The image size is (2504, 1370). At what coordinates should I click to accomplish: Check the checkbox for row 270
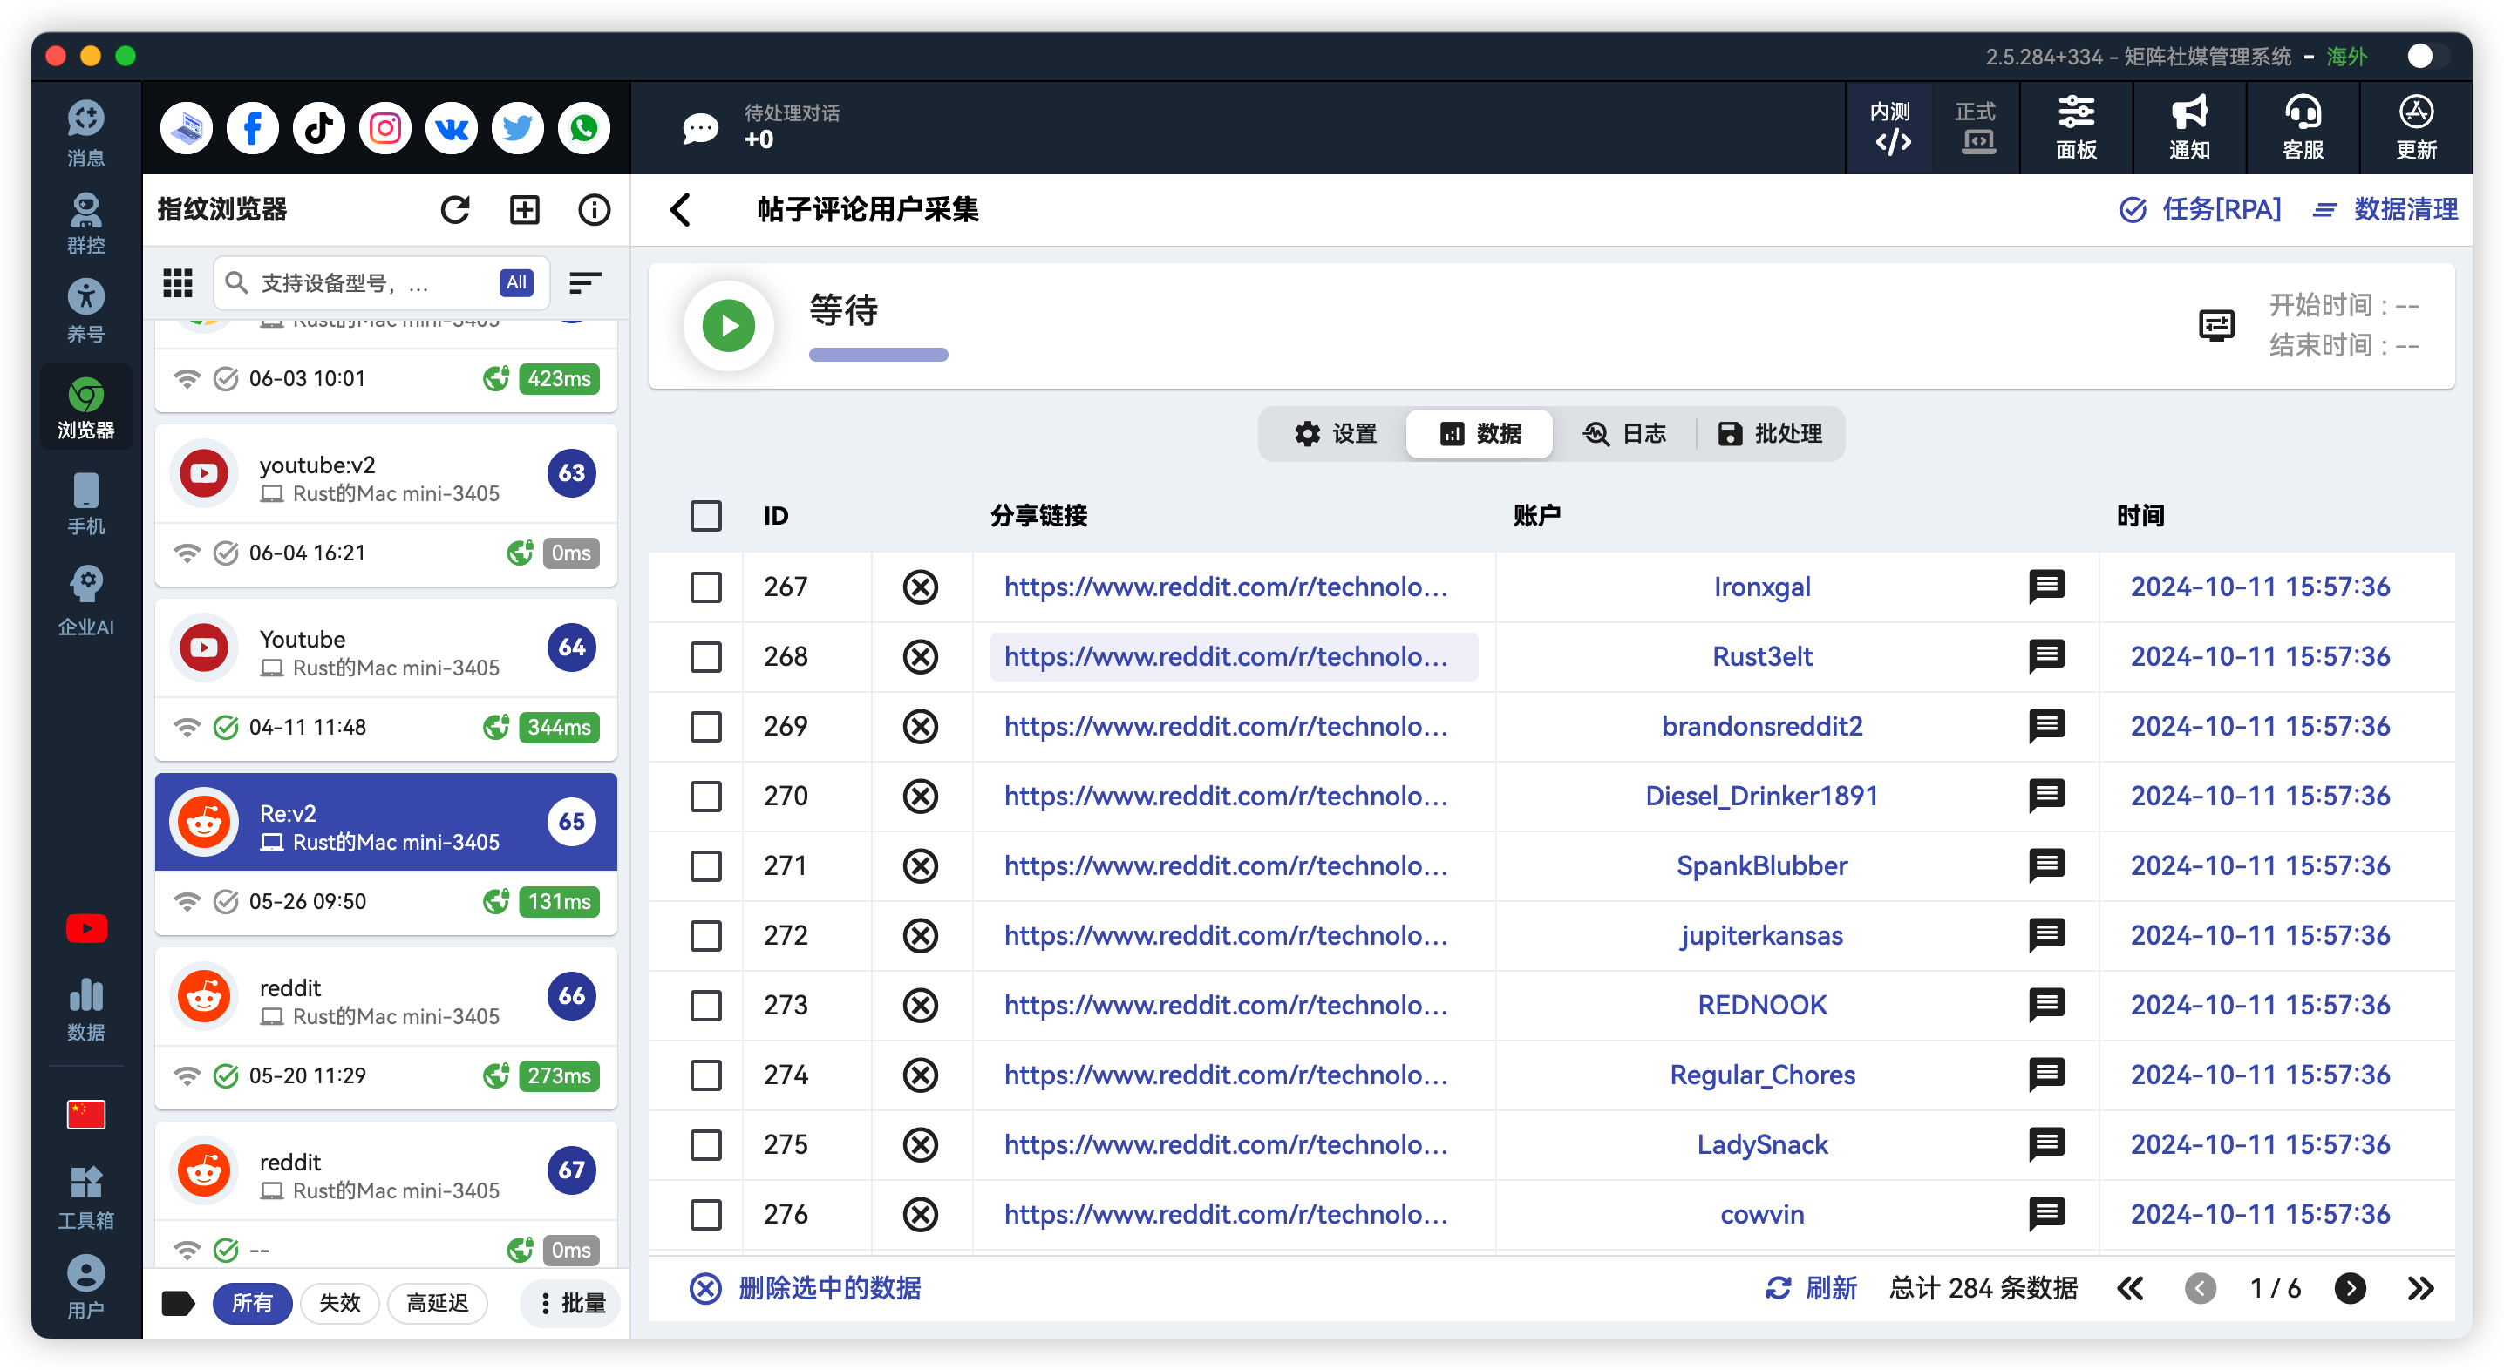[x=705, y=796]
